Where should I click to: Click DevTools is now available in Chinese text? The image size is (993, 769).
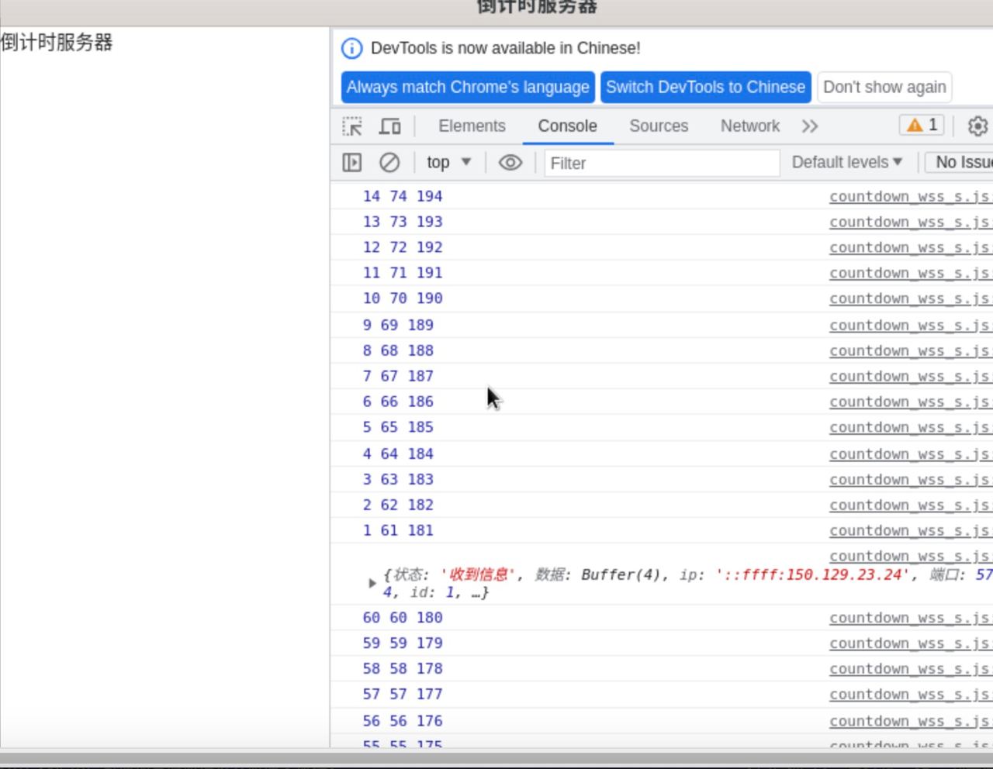[x=506, y=48]
